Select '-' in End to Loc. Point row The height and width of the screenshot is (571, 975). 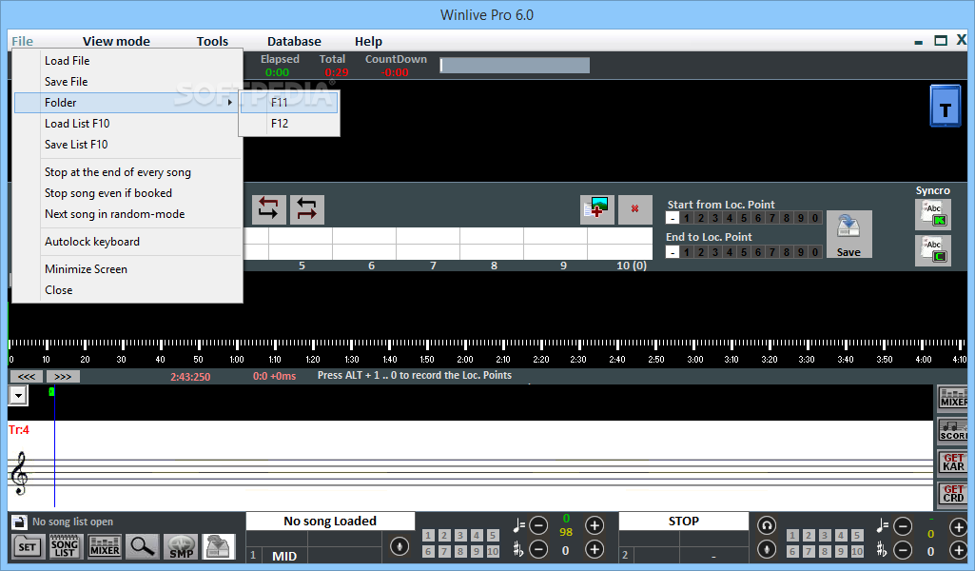[673, 252]
